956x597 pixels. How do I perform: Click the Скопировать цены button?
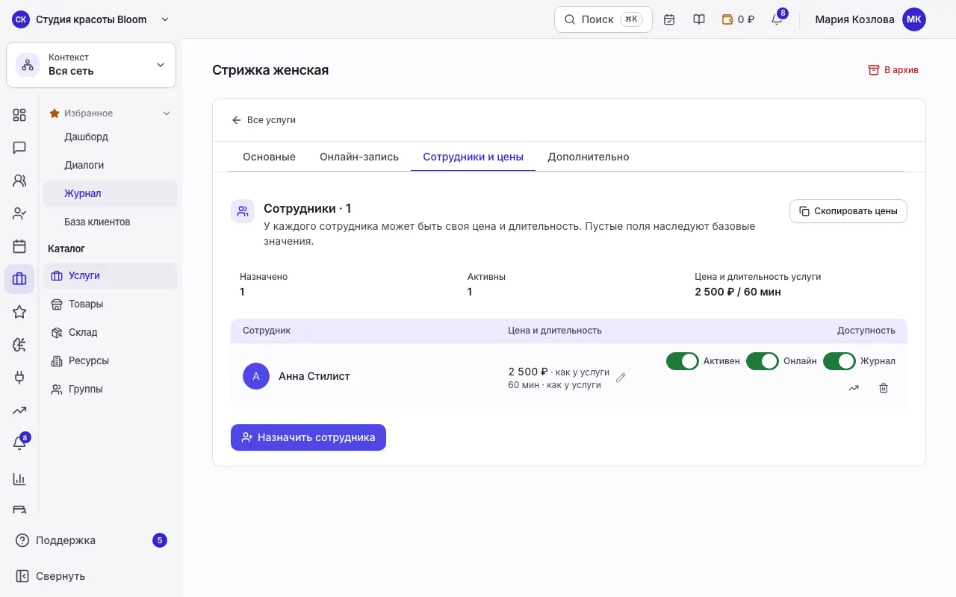click(x=848, y=211)
